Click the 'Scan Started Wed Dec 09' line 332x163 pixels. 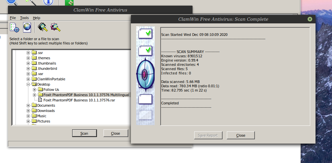tap(195, 35)
